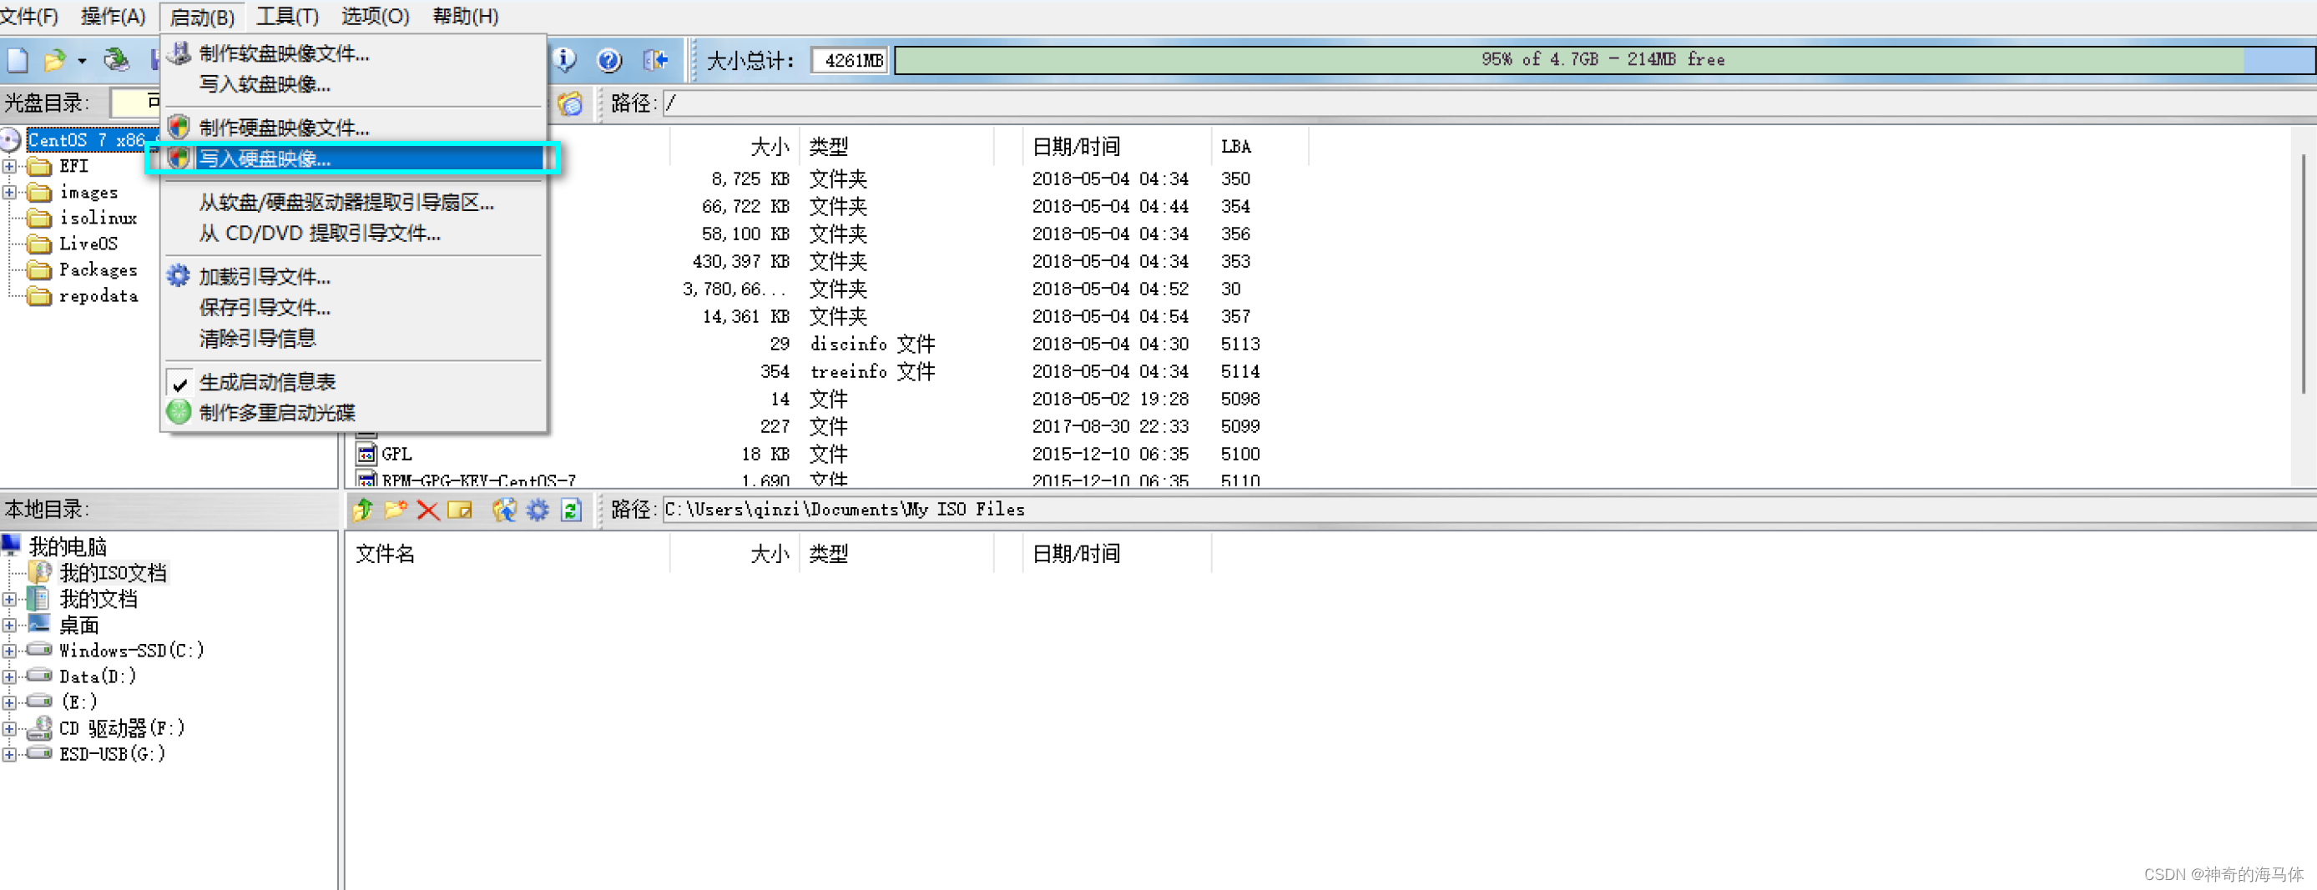Expand the Data(D:) drive node
The width and height of the screenshot is (2317, 890).
[x=10, y=677]
